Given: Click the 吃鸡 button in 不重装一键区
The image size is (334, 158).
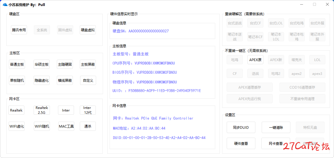Looking at the screenshot, I should (234, 60).
